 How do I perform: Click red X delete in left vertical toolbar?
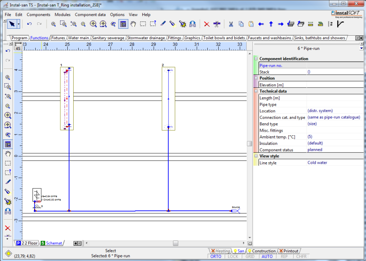pyautogui.click(x=8, y=228)
